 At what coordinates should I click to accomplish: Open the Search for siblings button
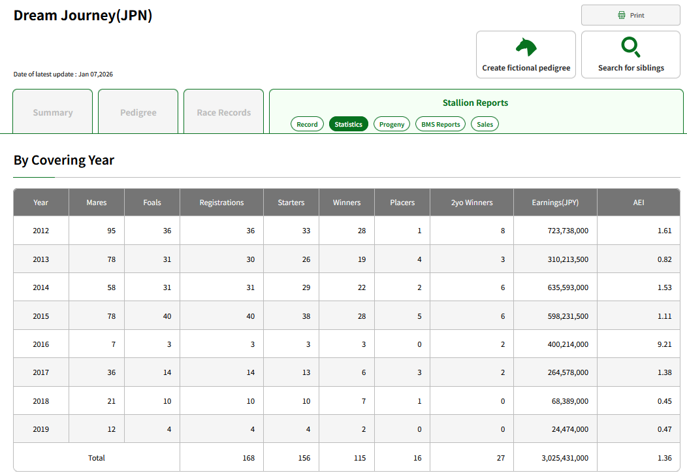pyautogui.click(x=631, y=55)
